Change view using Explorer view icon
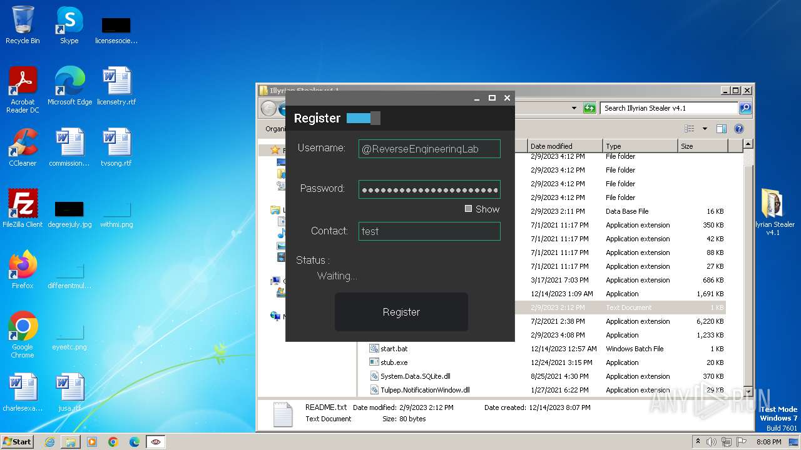The image size is (801, 450). [x=690, y=129]
